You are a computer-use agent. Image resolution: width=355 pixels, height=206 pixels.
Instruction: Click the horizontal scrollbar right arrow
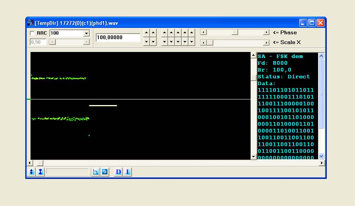tap(322, 163)
